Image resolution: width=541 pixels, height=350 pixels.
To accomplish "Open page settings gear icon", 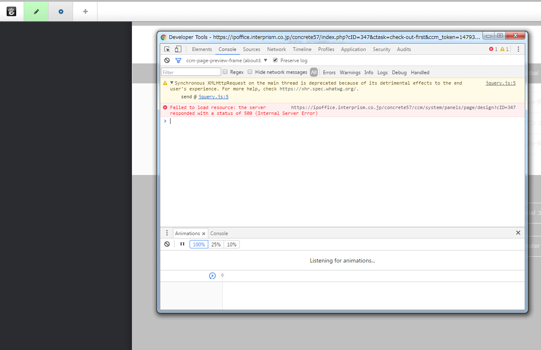I will coord(61,12).
